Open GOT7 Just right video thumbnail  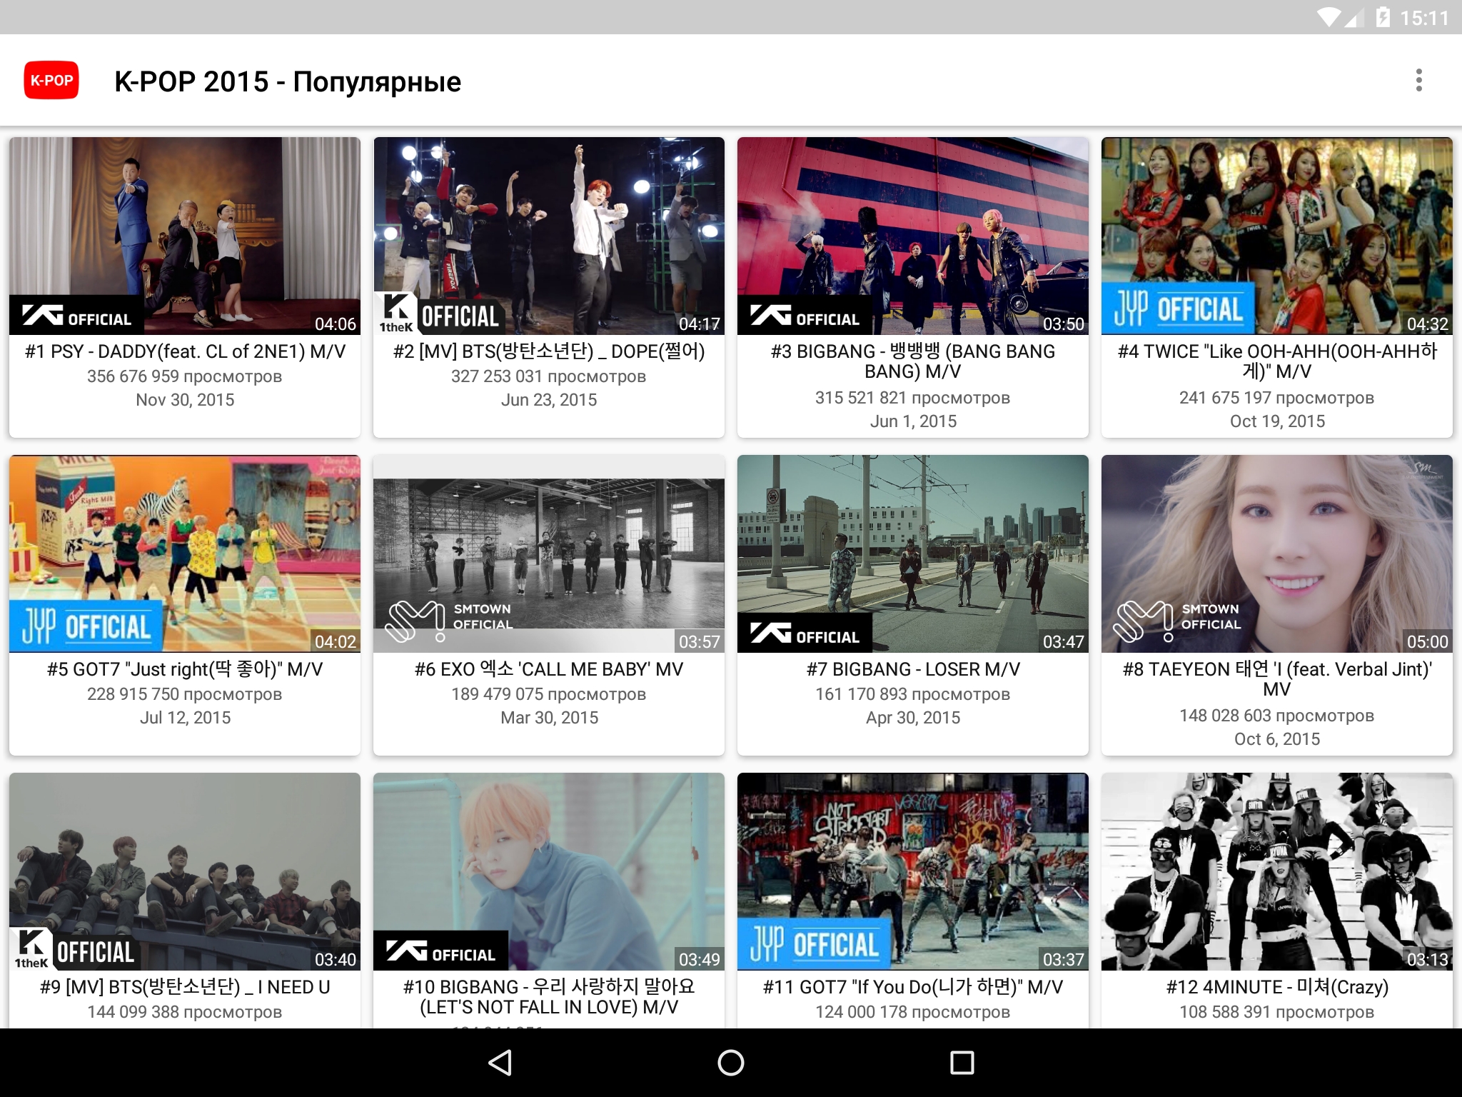pyautogui.click(x=185, y=553)
